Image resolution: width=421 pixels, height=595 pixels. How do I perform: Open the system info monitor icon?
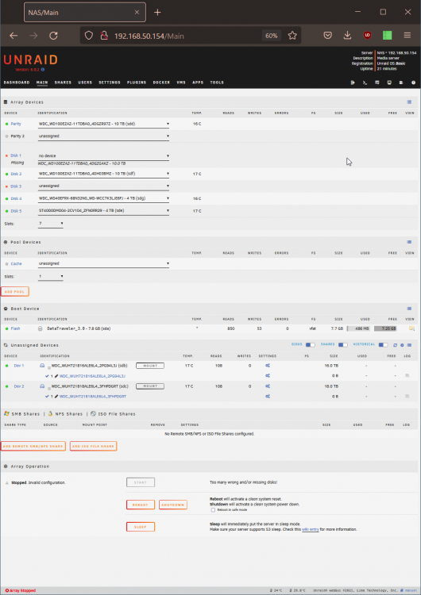(389, 83)
